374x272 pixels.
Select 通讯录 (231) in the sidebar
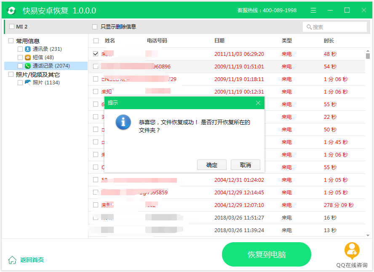[x=47, y=49]
